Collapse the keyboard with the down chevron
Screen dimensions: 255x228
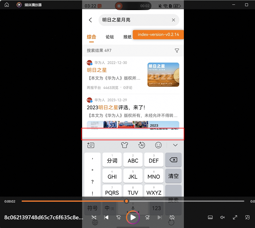(x=175, y=145)
